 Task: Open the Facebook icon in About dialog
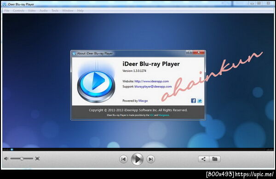194,101
